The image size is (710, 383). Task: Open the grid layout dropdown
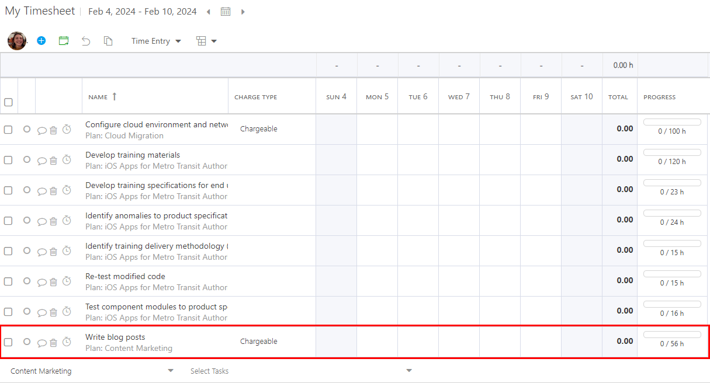point(206,41)
